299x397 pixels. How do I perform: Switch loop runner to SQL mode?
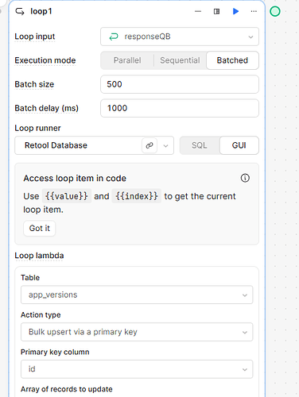click(x=200, y=145)
